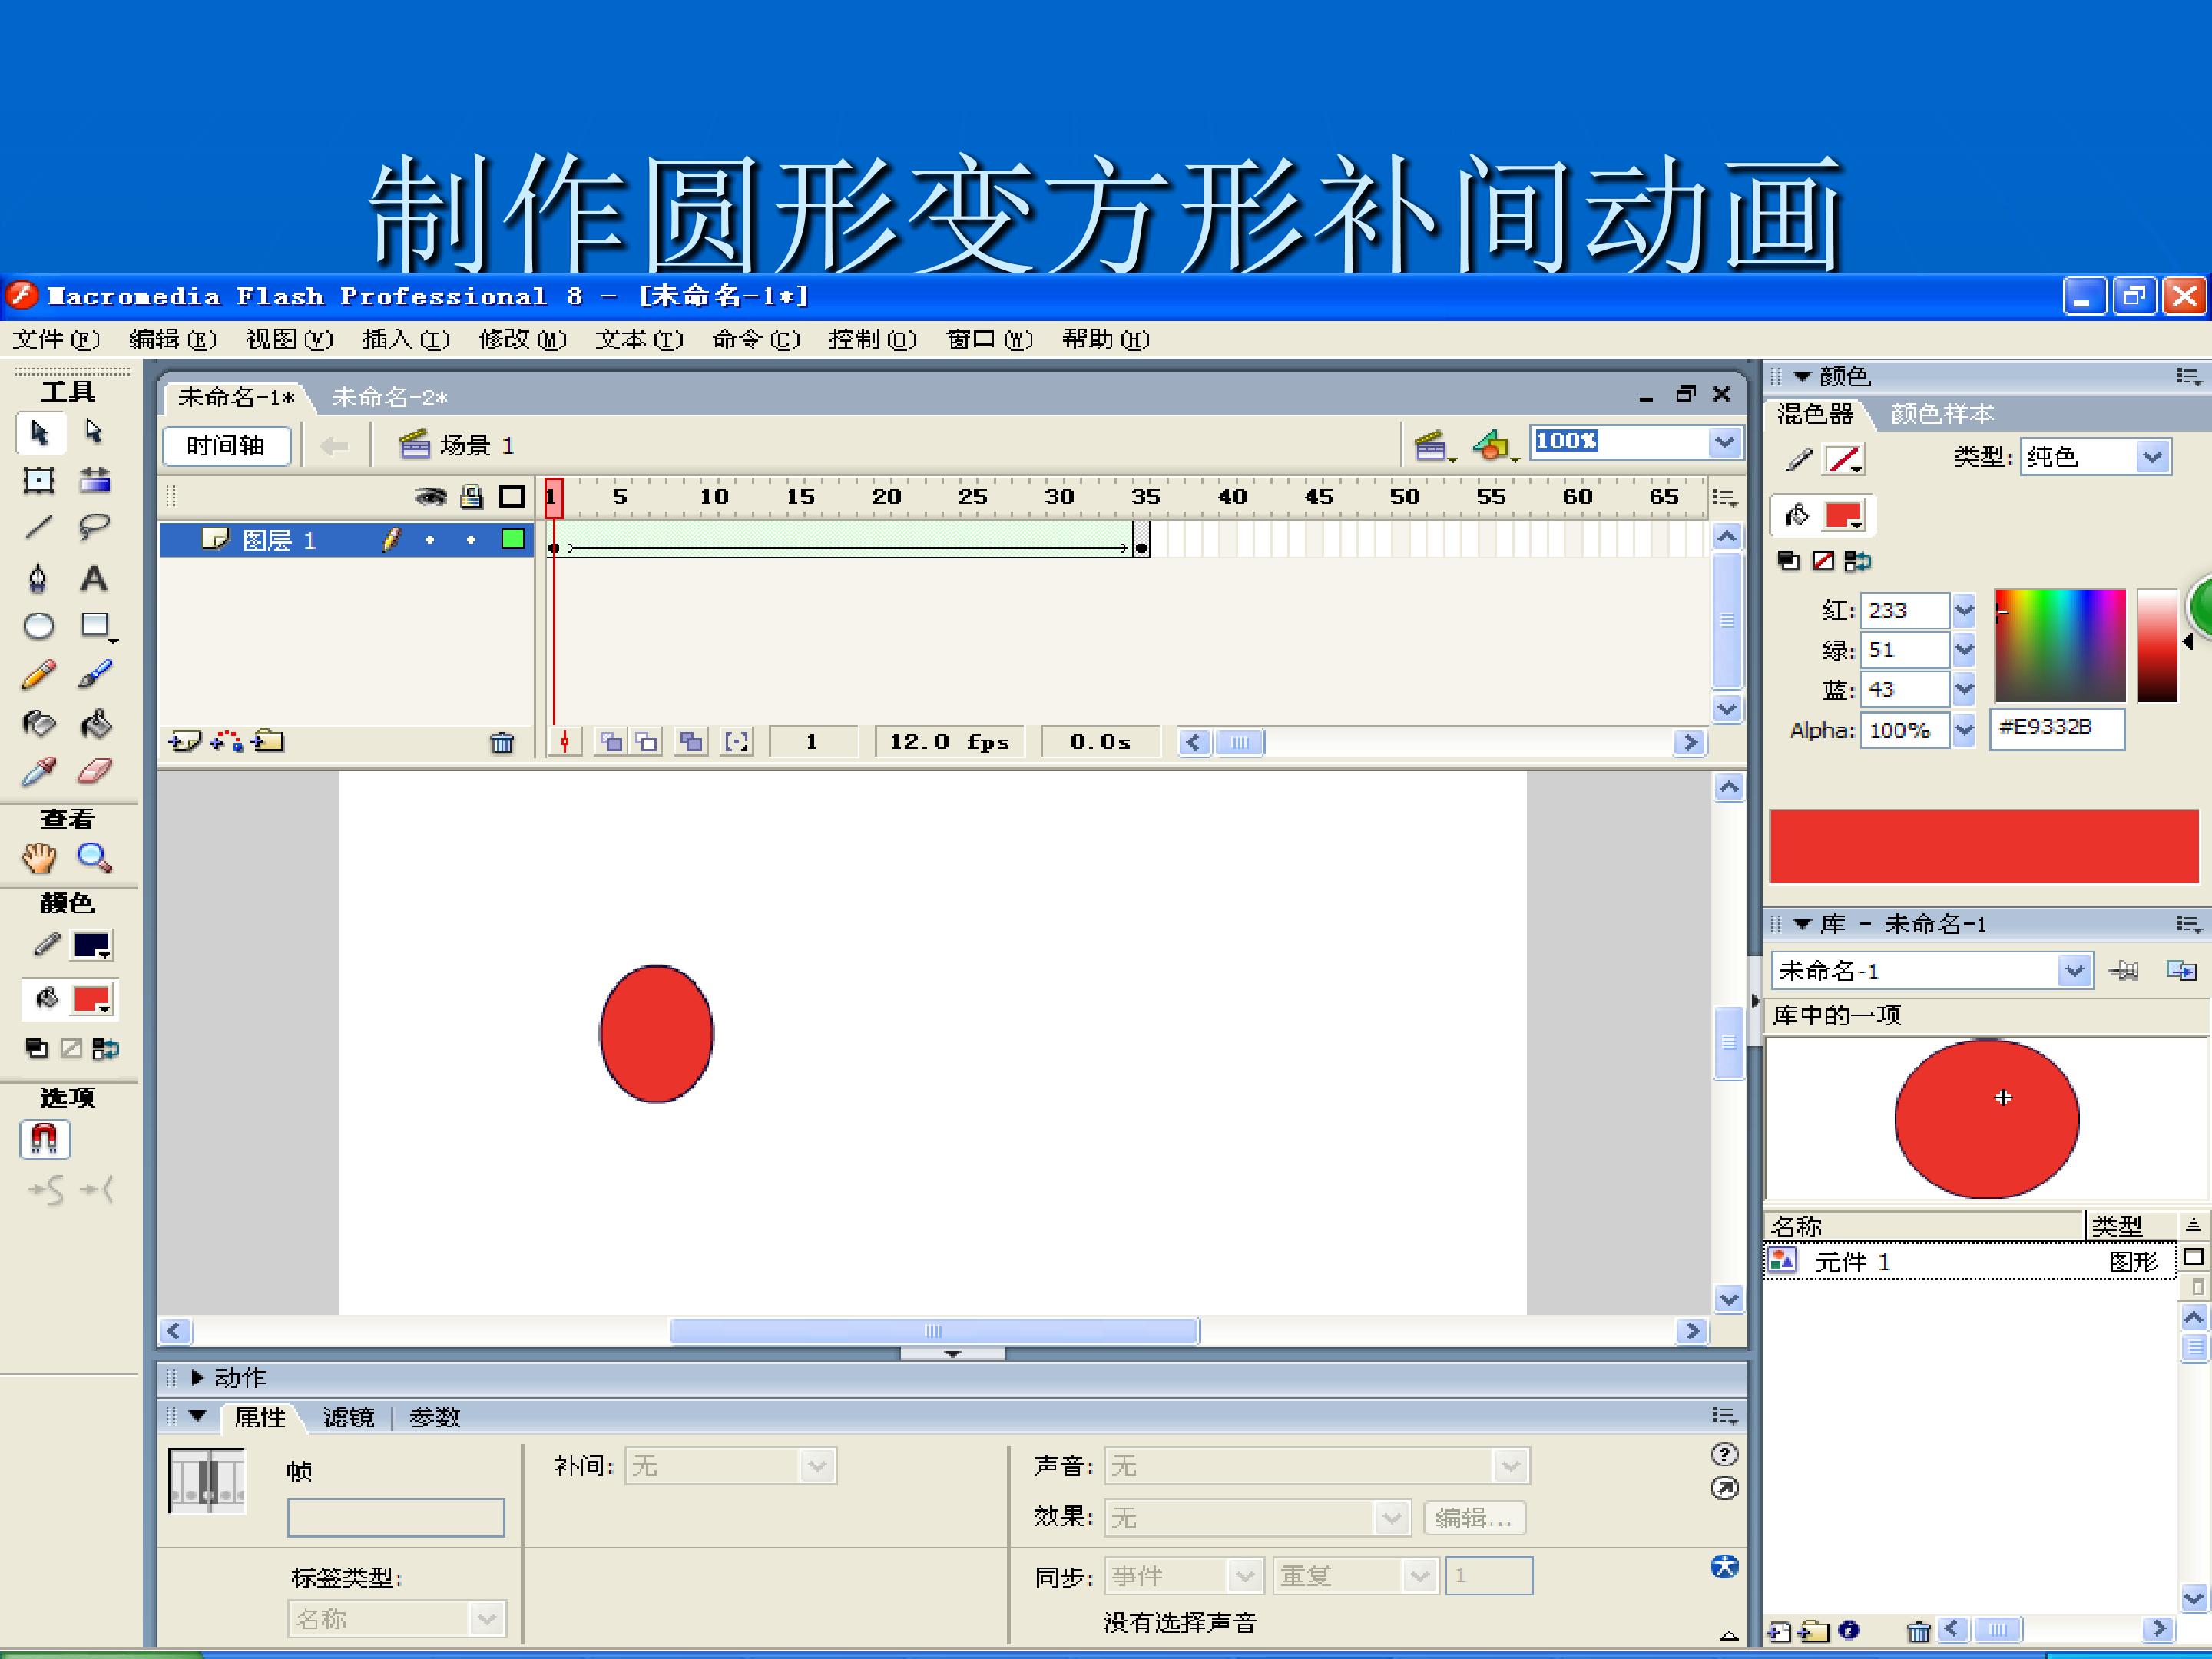Toggle green outline box of 图层 1
2212x1659 pixels.
tap(513, 540)
